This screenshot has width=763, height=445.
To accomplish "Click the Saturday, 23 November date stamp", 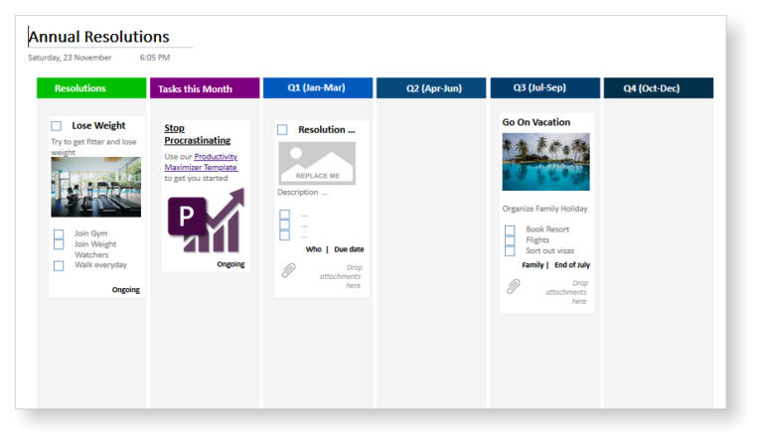I will tap(70, 58).
